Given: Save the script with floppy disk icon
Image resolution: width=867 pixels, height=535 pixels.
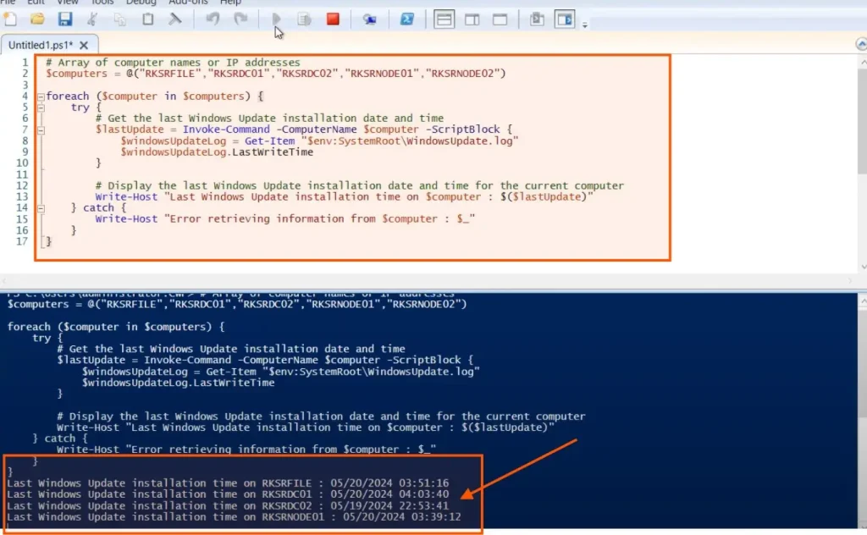Looking at the screenshot, I should tap(65, 19).
